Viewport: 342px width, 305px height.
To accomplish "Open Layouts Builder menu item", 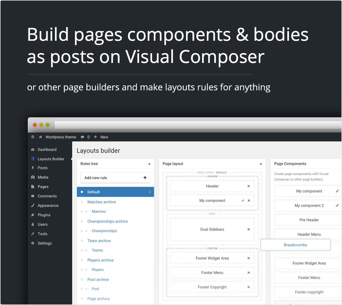I will (51, 159).
